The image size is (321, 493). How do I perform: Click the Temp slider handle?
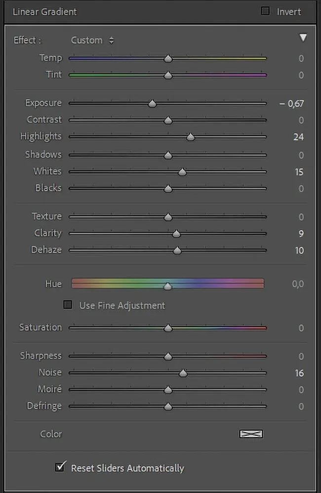(x=168, y=59)
